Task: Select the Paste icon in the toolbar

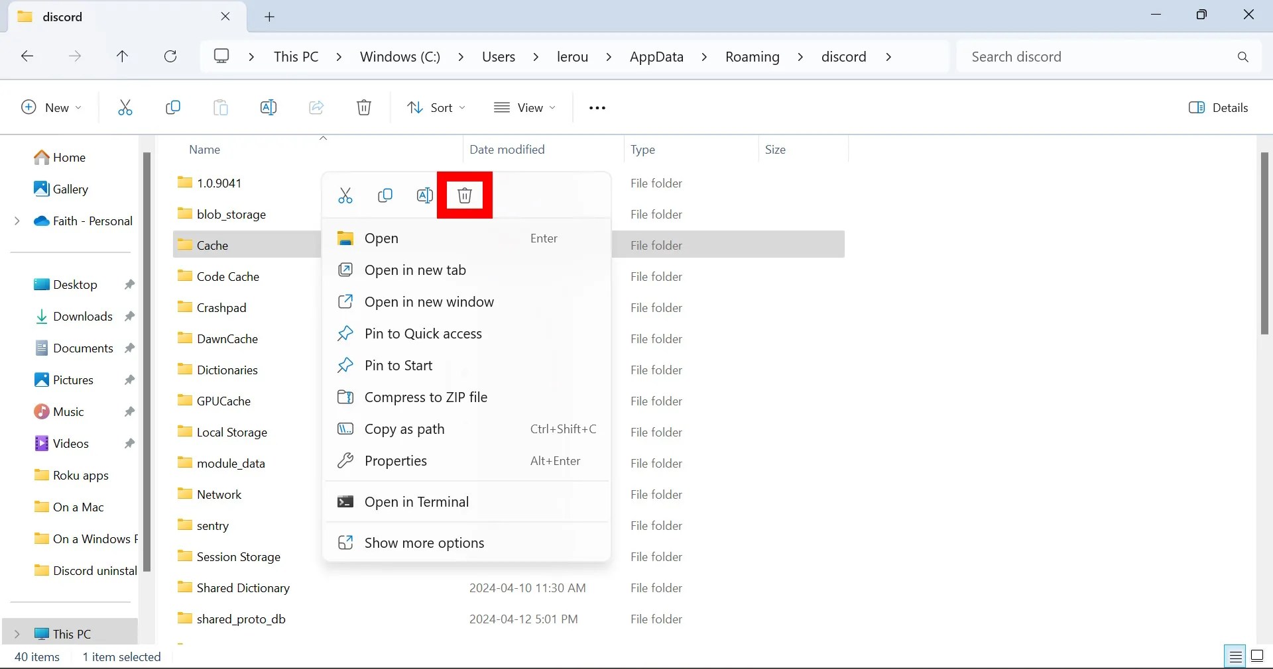Action: pos(221,107)
